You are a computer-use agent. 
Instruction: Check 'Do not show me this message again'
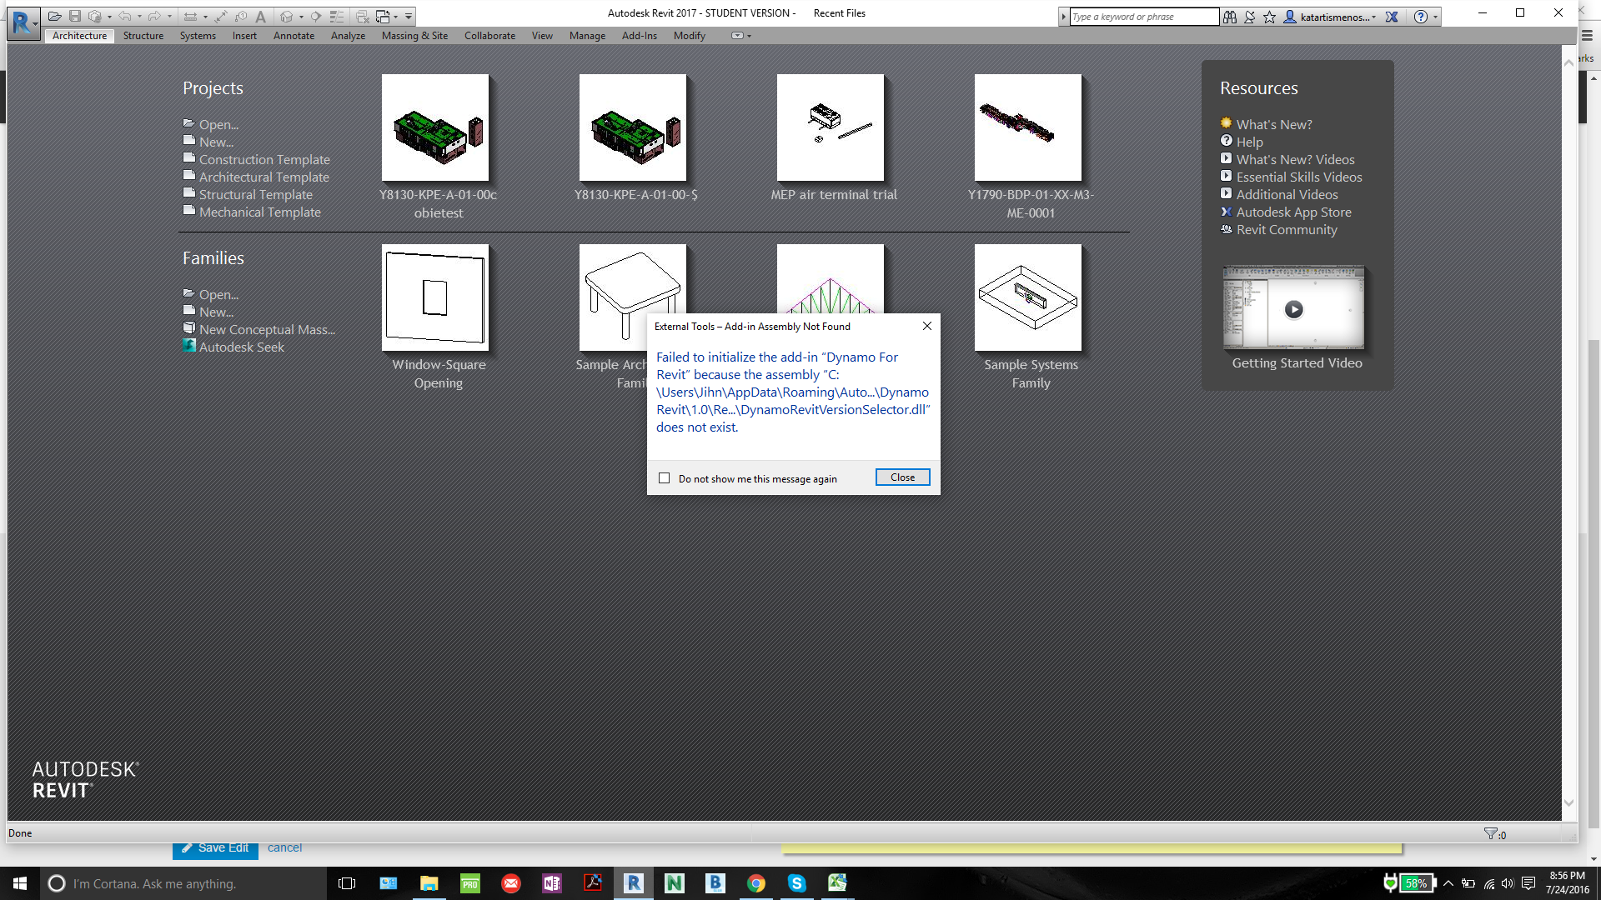pos(665,478)
